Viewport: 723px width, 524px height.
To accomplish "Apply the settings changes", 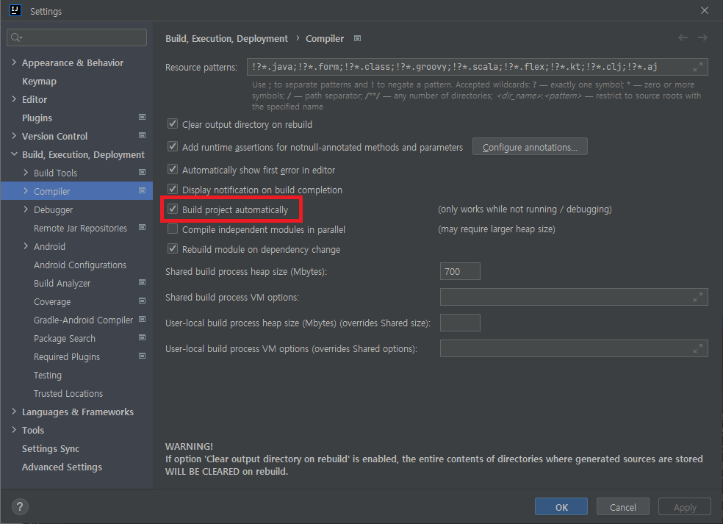I will [684, 506].
